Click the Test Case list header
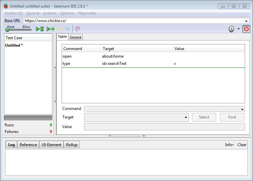Screen dimensions: 253x181 click(x=28, y=38)
